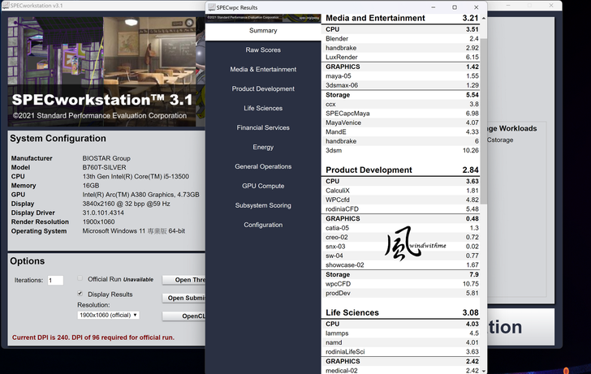
Task: Select the 3dsm 10.26 row
Action: [402, 150]
